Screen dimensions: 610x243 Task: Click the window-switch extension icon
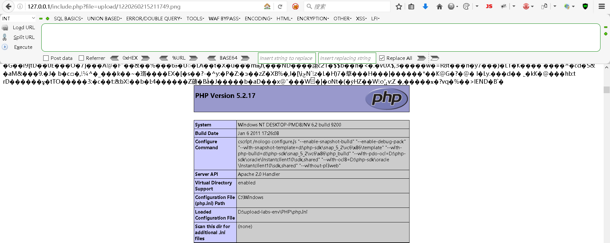click(544, 6)
